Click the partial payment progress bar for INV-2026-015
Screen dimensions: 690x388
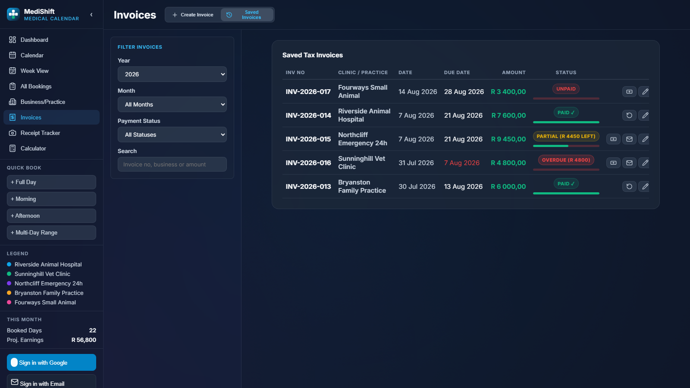pos(566,146)
